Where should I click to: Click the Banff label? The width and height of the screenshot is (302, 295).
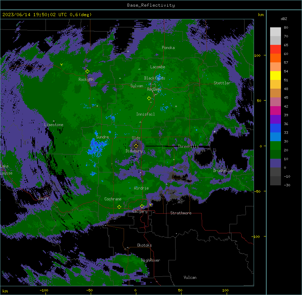(43, 199)
